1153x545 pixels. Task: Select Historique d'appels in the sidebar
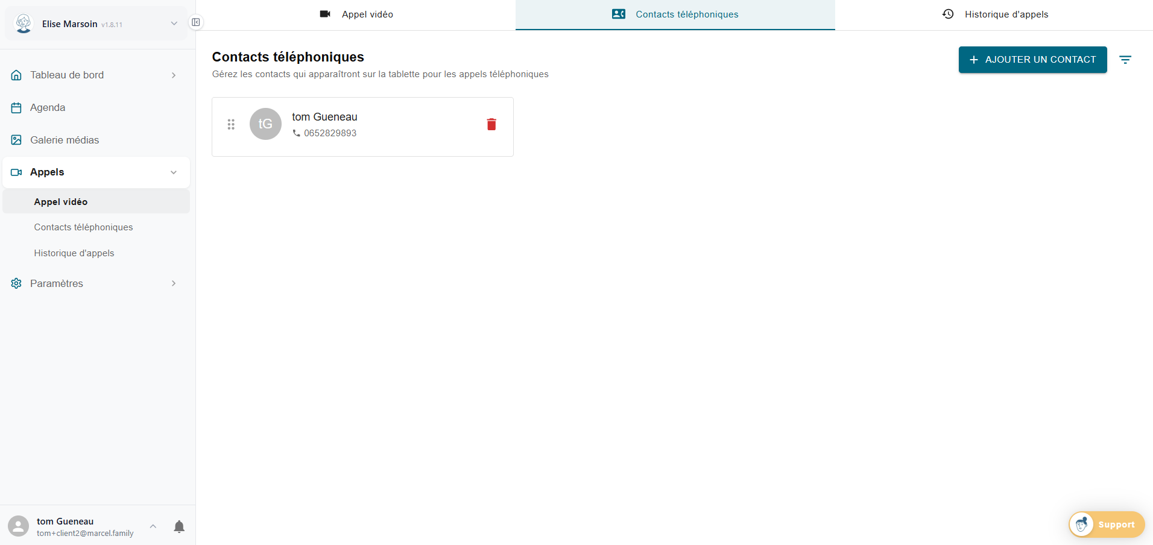point(74,253)
